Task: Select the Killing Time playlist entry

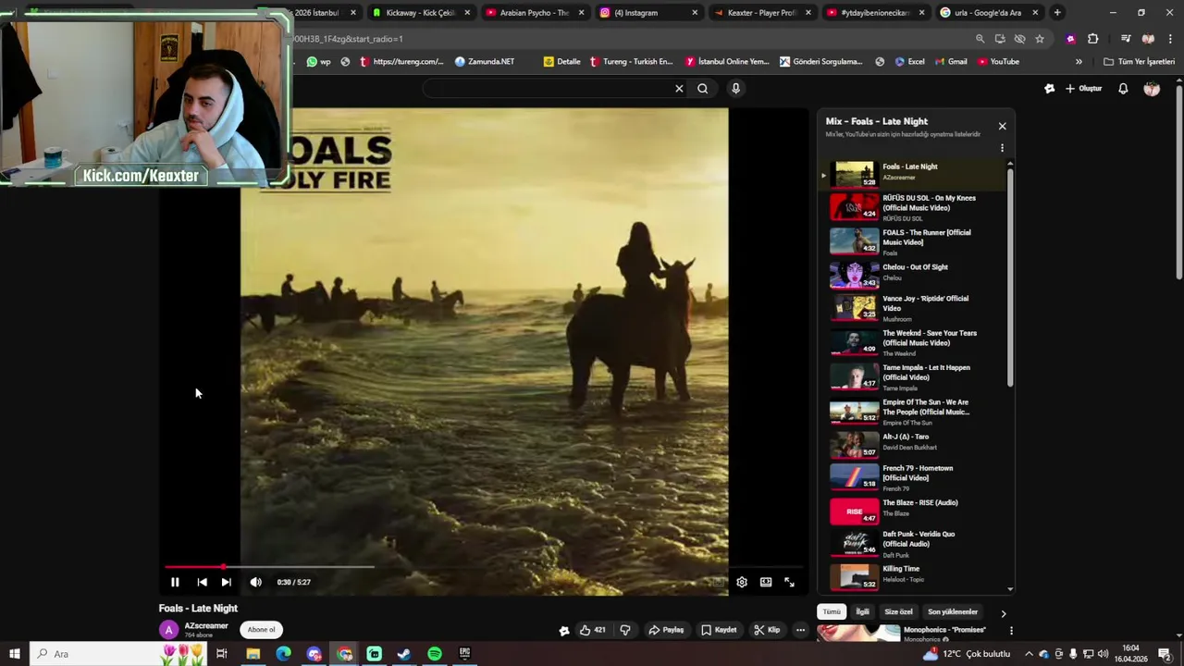Action: (912, 575)
